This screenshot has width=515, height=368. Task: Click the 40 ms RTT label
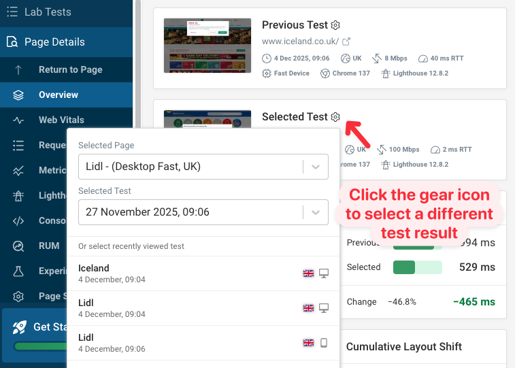(x=447, y=58)
